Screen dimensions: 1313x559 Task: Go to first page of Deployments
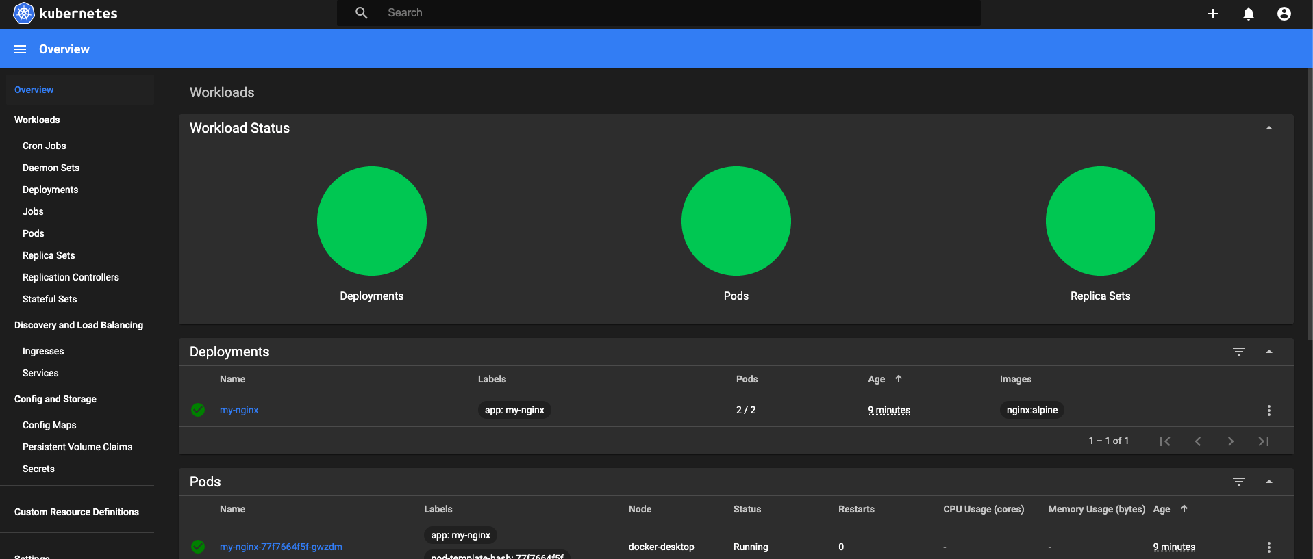1165,441
